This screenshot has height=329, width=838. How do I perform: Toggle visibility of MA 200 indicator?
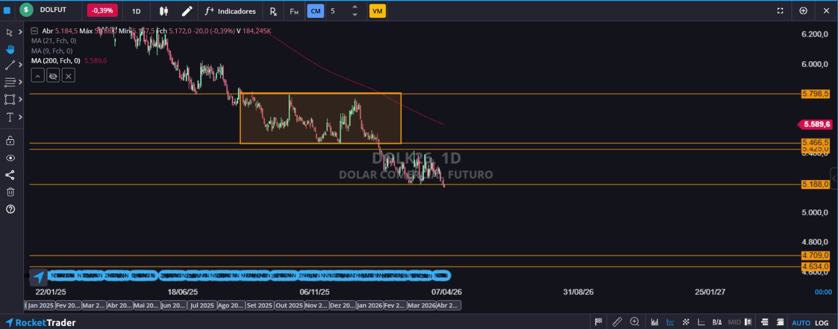[53, 76]
